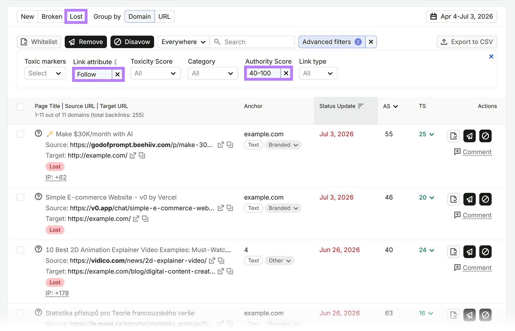Viewport: 515px width, 331px height.
Task: Open target https://example.com/ in a new tab
Action: coord(136,219)
